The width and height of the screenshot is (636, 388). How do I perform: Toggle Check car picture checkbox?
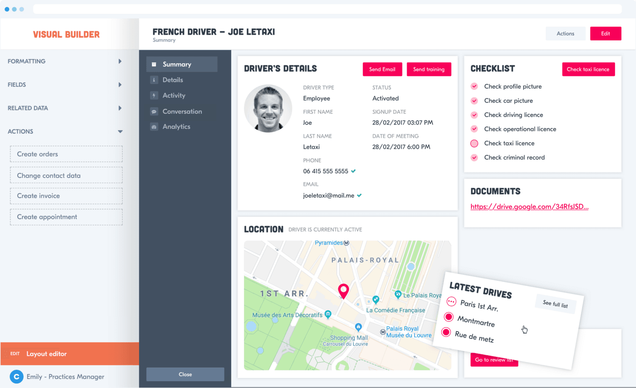coord(474,100)
